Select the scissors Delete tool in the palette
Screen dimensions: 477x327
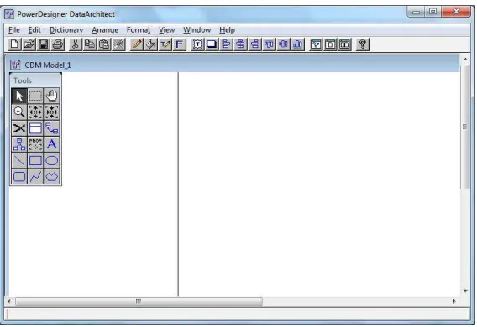19,128
